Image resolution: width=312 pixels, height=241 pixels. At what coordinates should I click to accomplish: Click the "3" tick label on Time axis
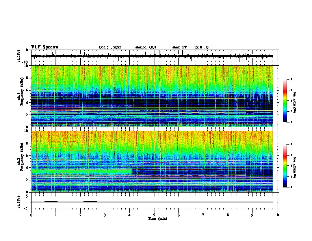[x=105, y=215]
